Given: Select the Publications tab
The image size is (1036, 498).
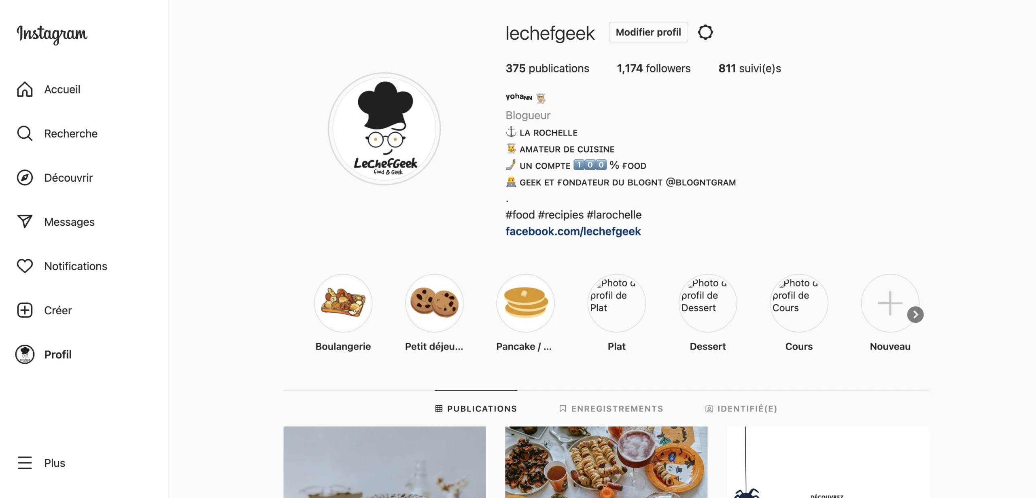Looking at the screenshot, I should pos(476,409).
